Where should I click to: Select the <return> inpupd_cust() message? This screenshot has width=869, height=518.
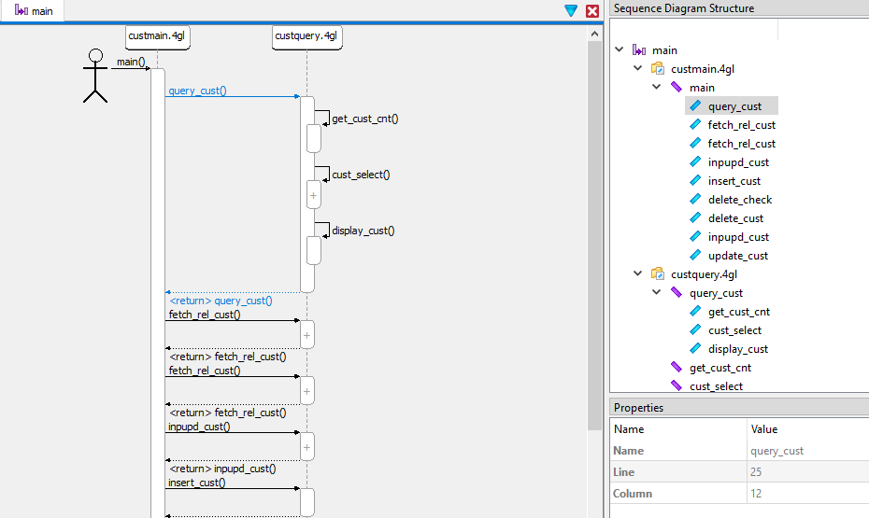tap(222, 469)
